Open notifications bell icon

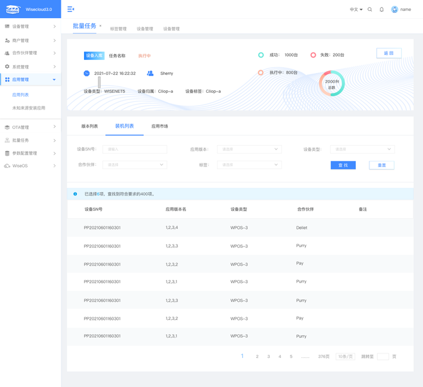tap(382, 10)
